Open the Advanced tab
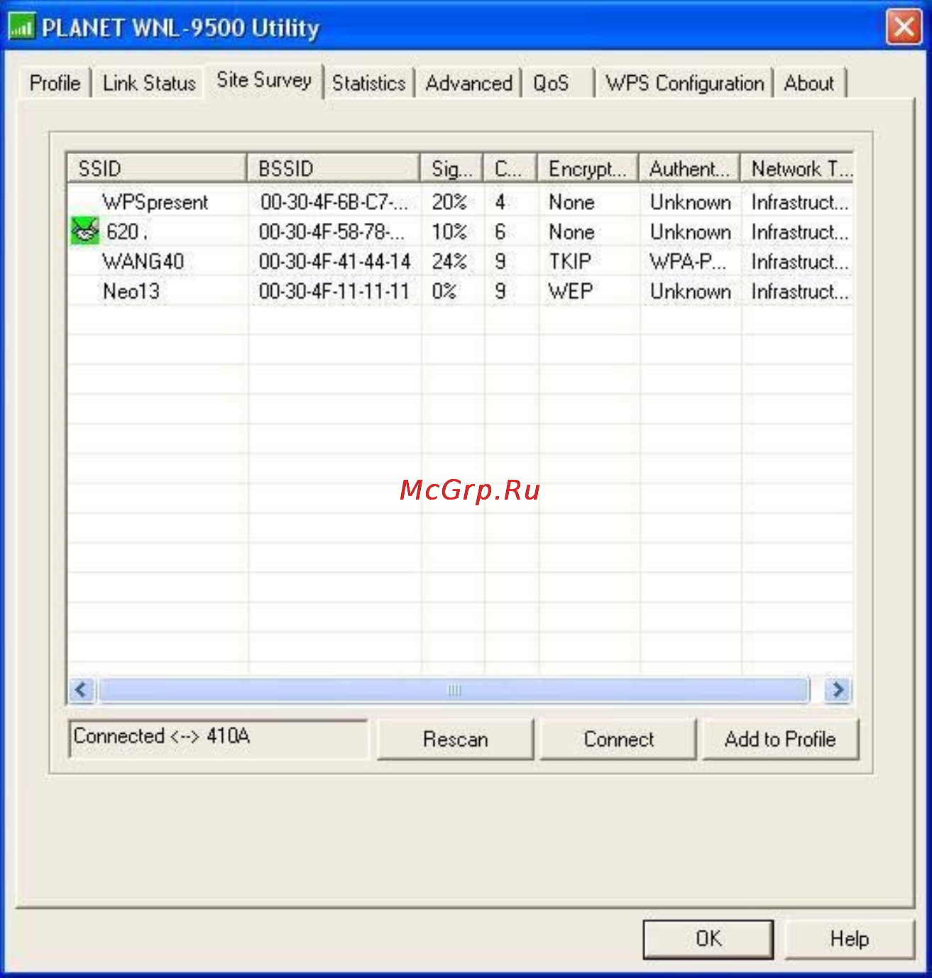The height and width of the screenshot is (978, 932). 468,83
